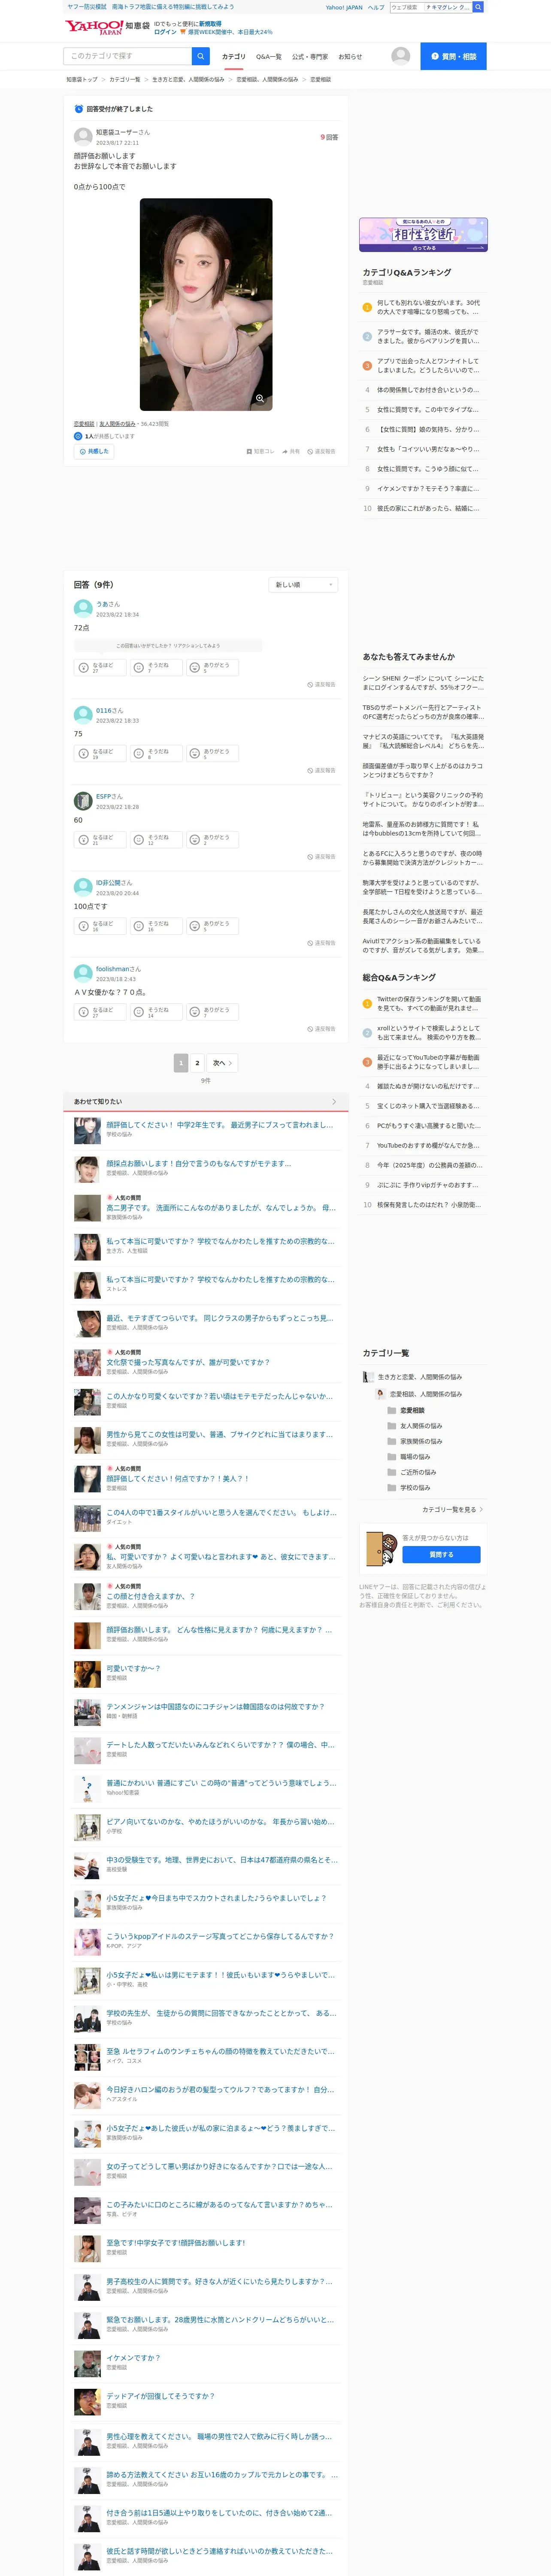Click the 友人関係の悩み tag under the photo
This screenshot has width=551, height=2576.
(117, 424)
